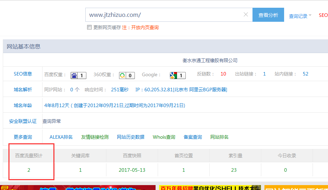
Task: Open the 查询记录 dropdown
Action: pyautogui.click(x=300, y=16)
